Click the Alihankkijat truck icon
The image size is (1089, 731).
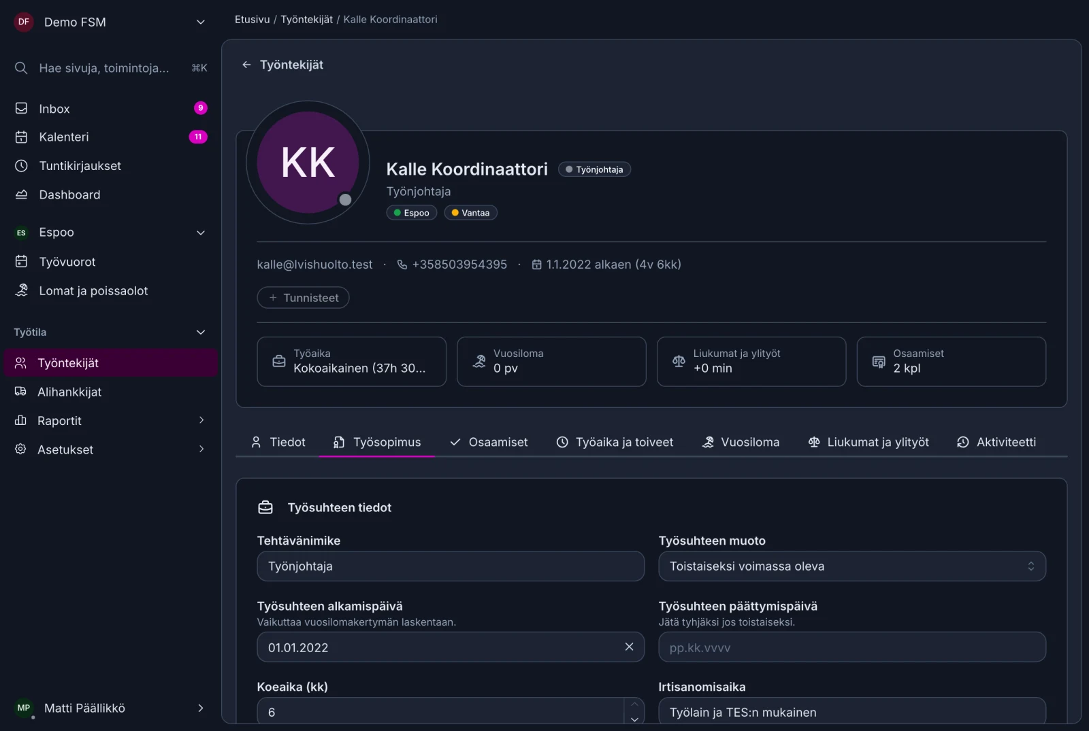point(20,392)
